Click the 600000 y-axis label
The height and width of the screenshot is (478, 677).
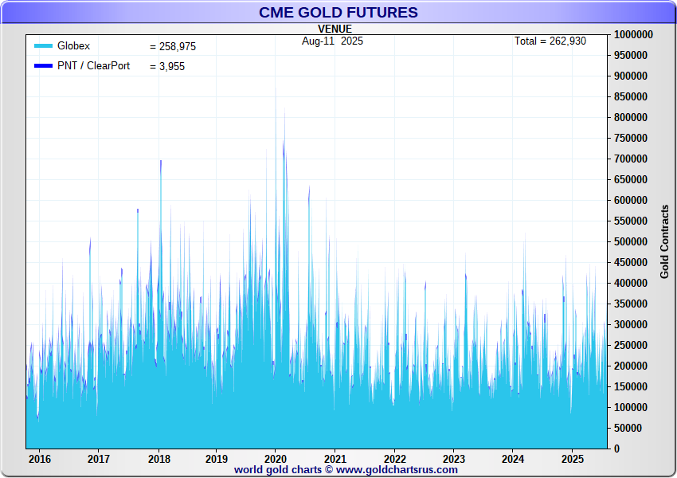631,200
